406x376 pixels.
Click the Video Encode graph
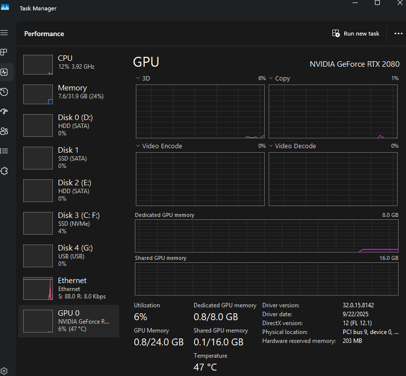(x=200, y=179)
